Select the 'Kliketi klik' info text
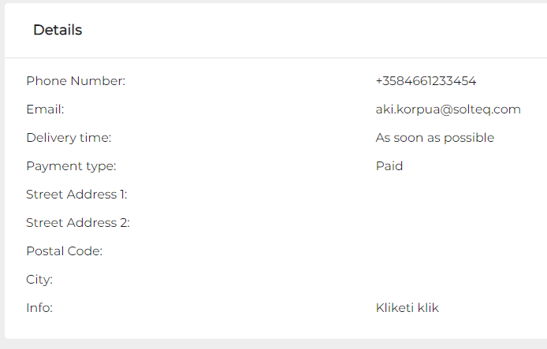This screenshot has height=349, width=547. 407,308
